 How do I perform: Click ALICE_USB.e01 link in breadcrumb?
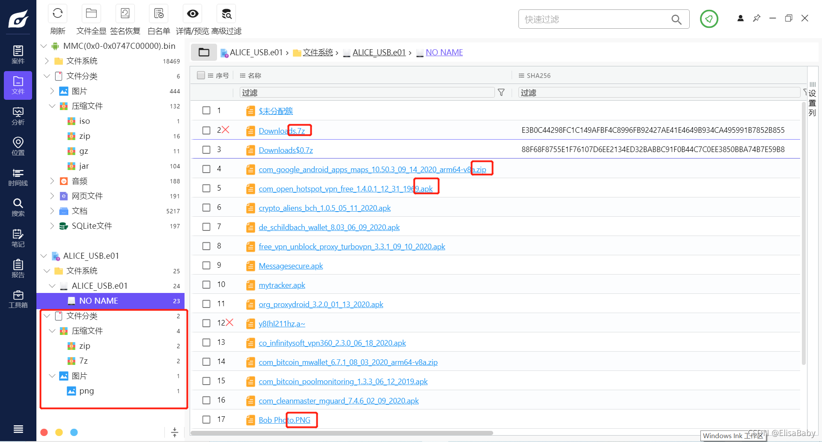coord(379,52)
